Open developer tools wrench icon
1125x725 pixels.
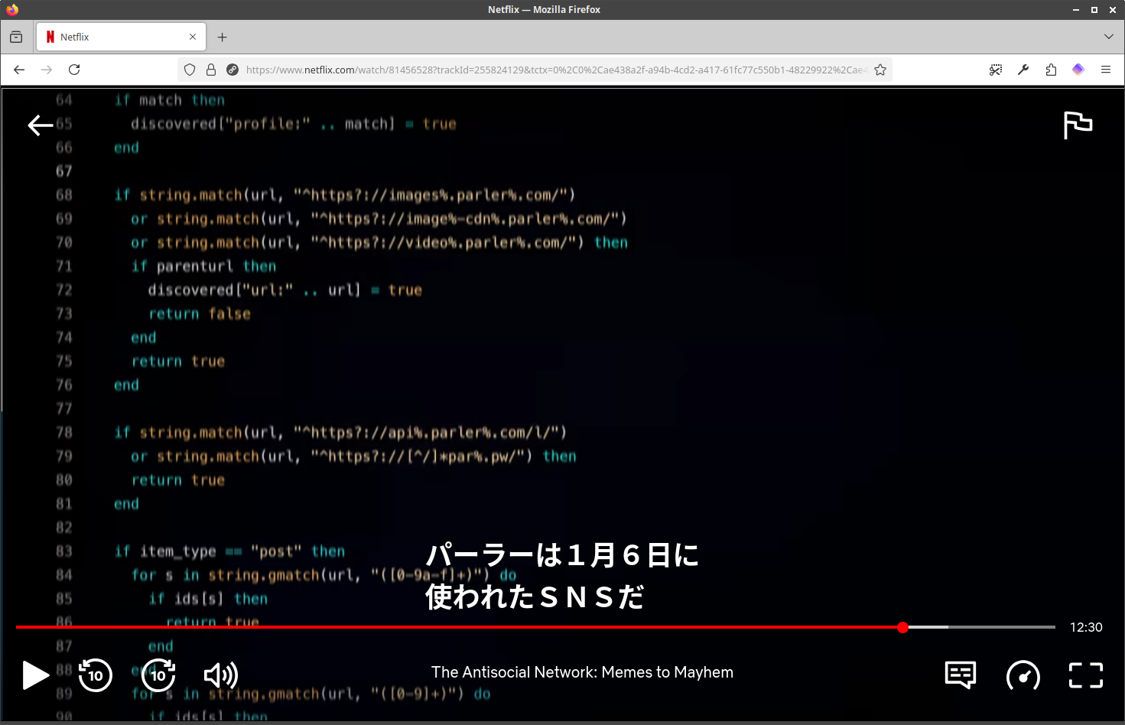(x=1023, y=70)
